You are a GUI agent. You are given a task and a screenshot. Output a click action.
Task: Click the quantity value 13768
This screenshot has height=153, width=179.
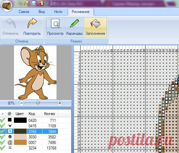[x=51, y=148]
